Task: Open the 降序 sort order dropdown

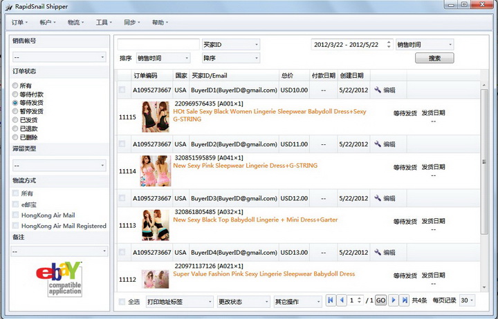Action: [x=231, y=58]
